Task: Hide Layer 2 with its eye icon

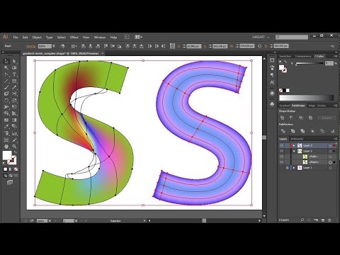Action: (x=281, y=151)
